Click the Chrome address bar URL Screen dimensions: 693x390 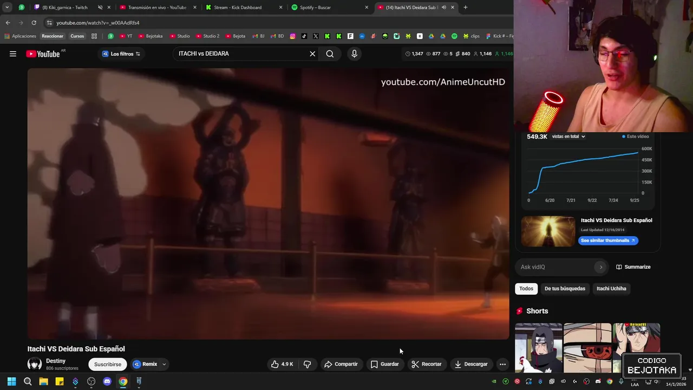click(x=98, y=23)
